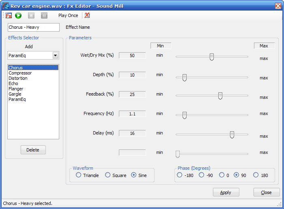The width and height of the screenshot is (284, 209).
Task: Open the Add effect dropdown arrow
Action: tap(56, 55)
